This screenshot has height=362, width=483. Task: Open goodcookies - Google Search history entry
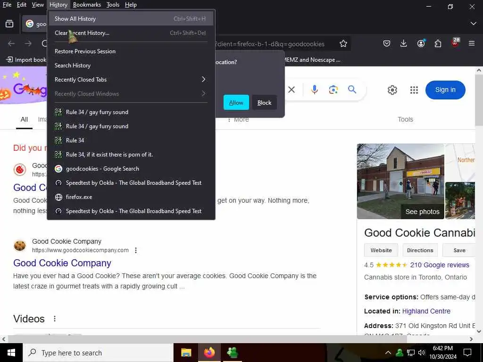(x=131, y=169)
